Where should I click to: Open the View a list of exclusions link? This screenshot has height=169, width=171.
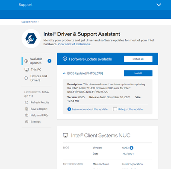tap(74, 44)
